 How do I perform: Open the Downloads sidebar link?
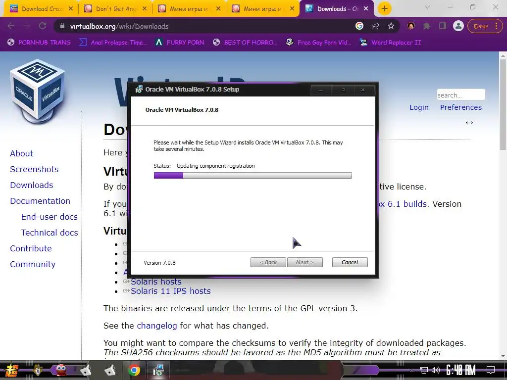(x=31, y=185)
